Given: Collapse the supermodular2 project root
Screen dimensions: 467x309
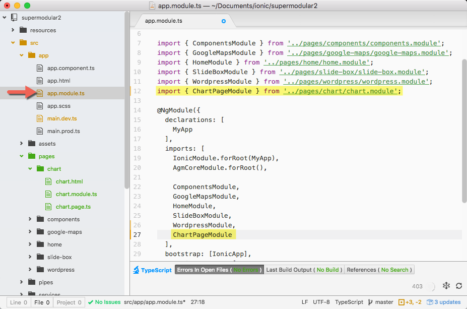Looking at the screenshot, I should tap(5, 18).
